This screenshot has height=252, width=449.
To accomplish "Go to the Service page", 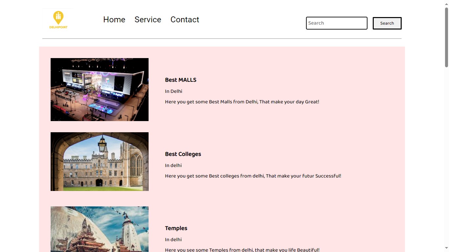I will tap(148, 20).
